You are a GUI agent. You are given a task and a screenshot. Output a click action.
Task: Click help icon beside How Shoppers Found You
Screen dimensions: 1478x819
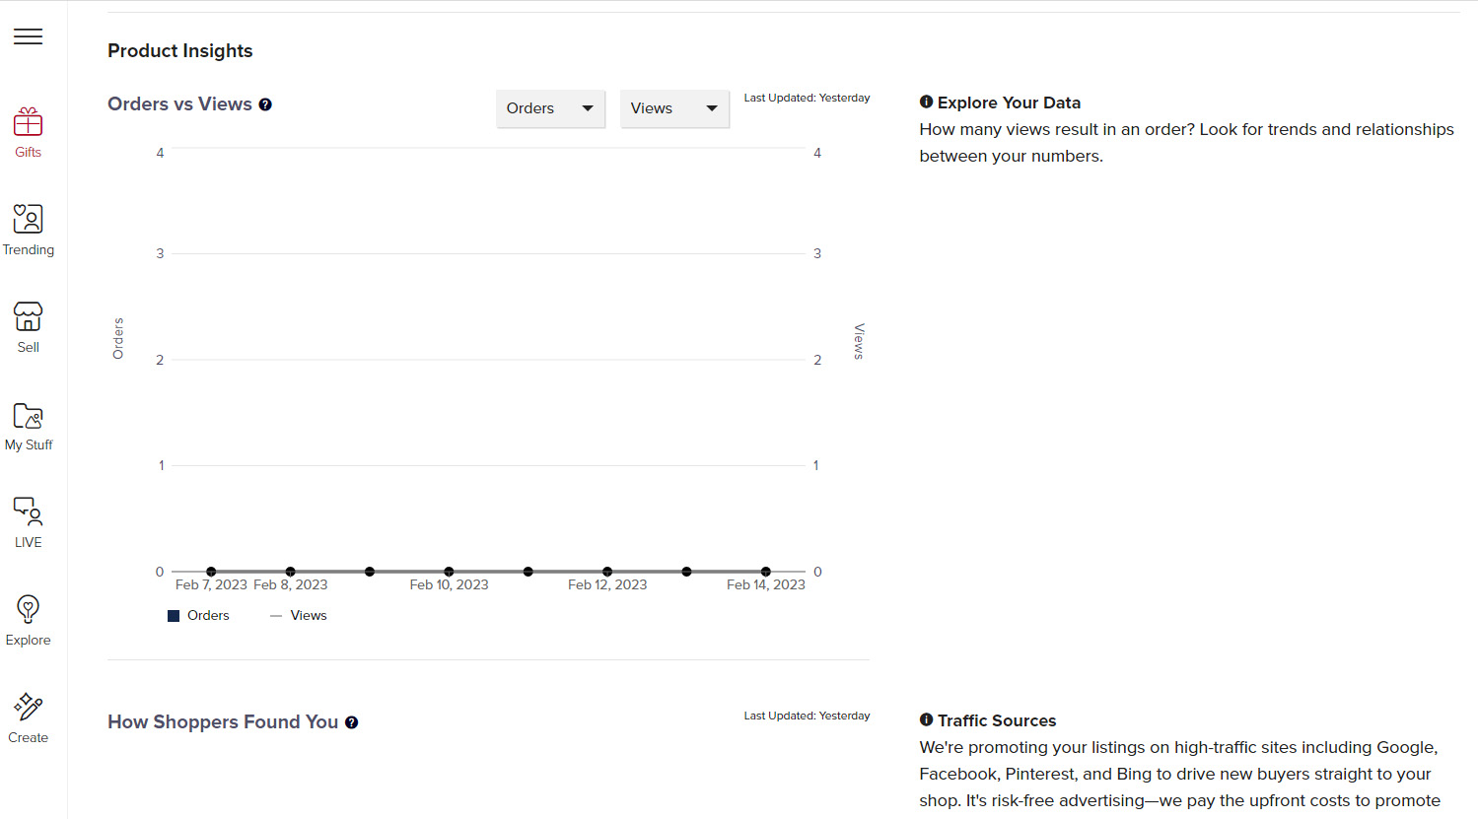click(x=351, y=722)
